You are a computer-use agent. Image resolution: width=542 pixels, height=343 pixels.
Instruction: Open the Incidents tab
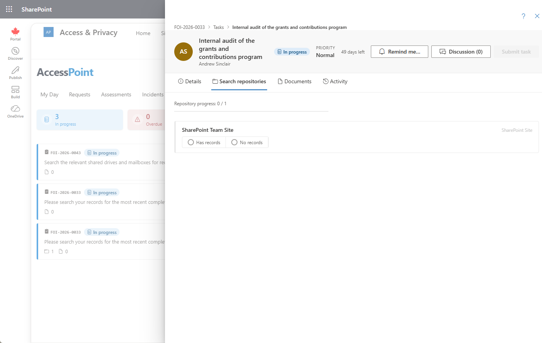[153, 95]
